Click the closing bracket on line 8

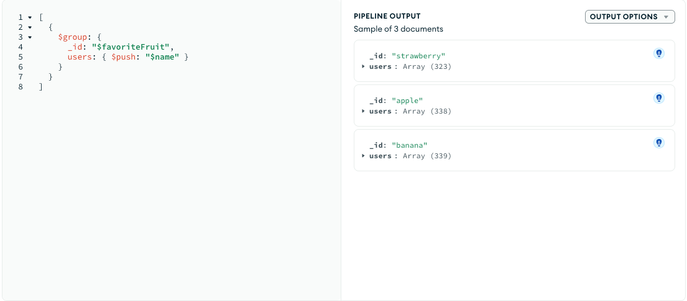(x=41, y=87)
